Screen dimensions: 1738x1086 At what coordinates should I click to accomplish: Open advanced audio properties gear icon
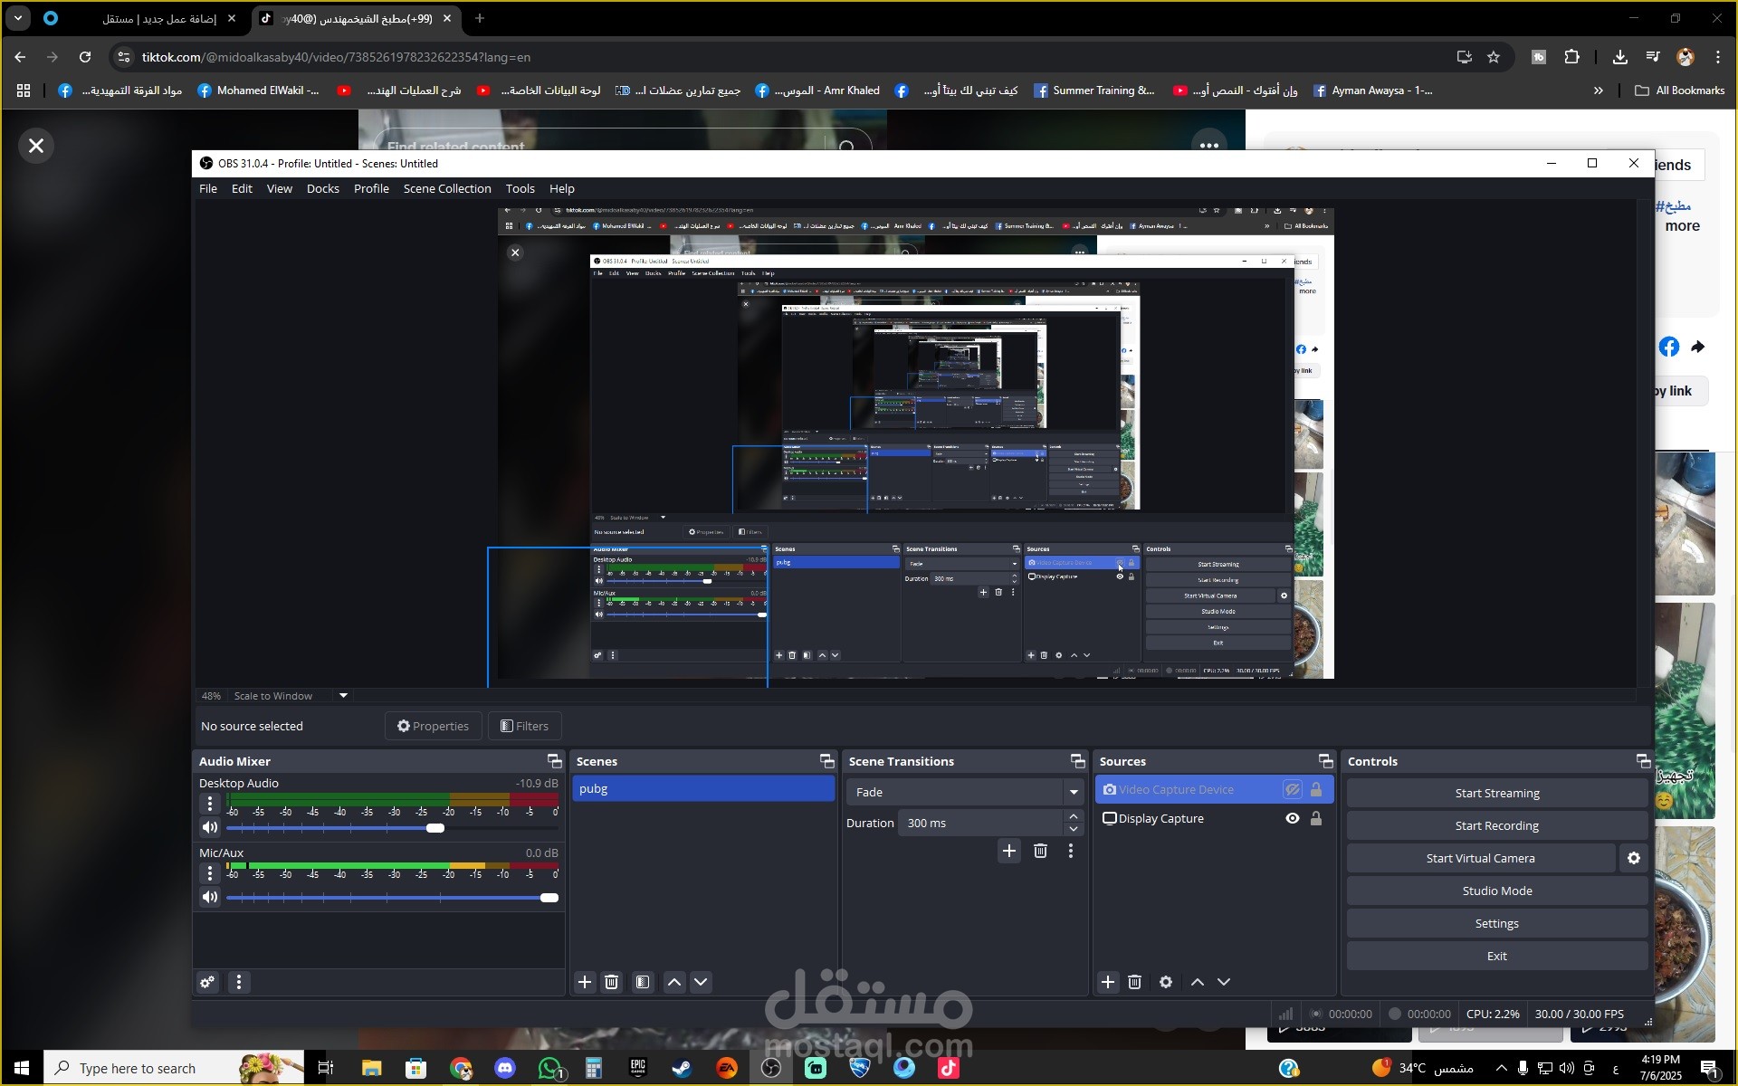click(207, 982)
